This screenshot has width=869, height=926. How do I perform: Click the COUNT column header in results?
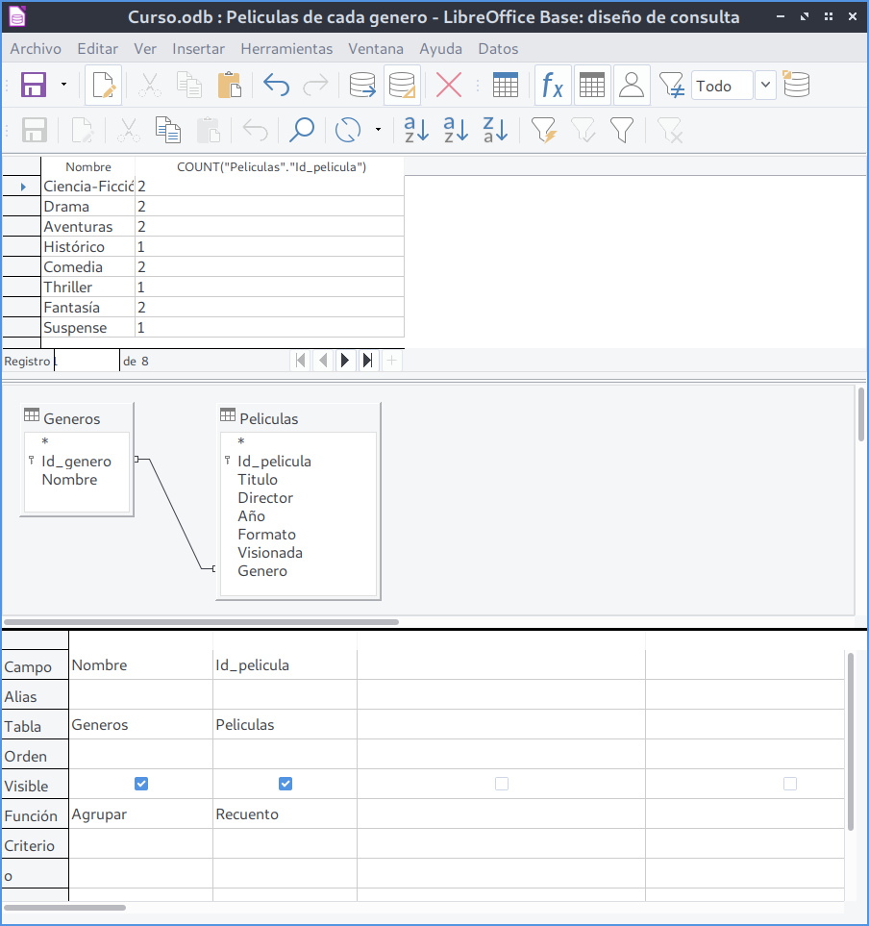[271, 166]
